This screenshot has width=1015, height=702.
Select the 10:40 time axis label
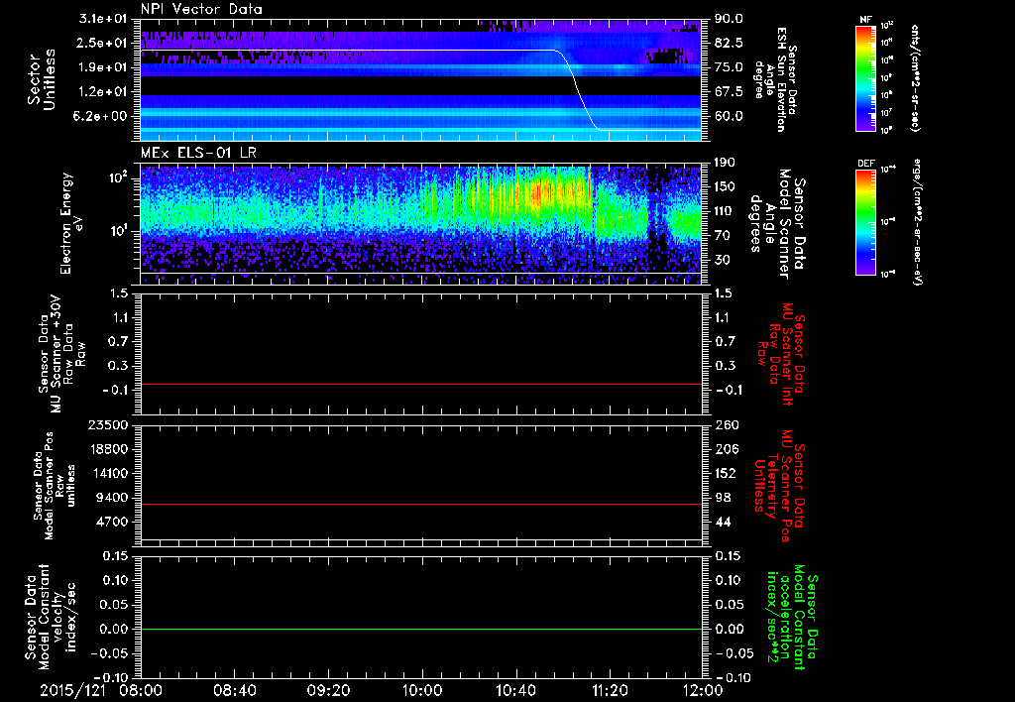point(514,688)
